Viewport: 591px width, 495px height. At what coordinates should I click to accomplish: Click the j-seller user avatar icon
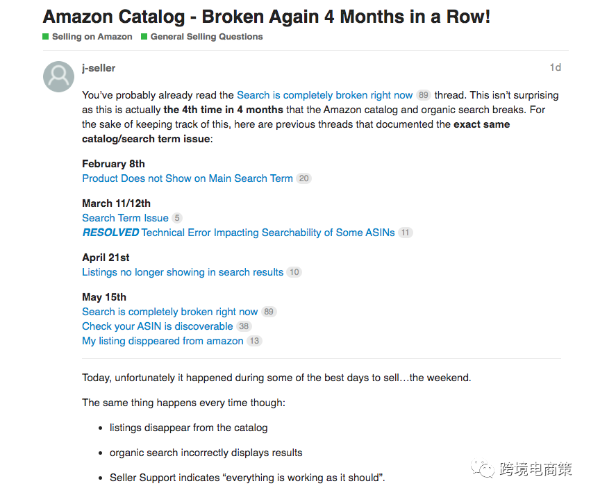point(58,76)
